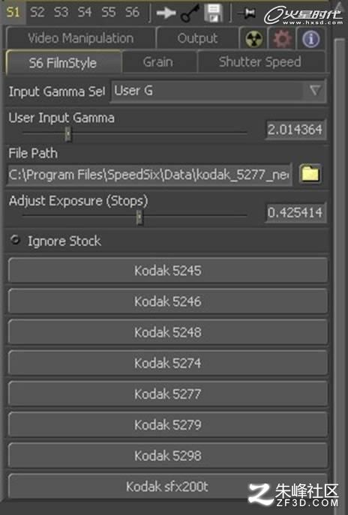Open the radiation symbol tab
The height and width of the screenshot is (515, 348).
(253, 39)
